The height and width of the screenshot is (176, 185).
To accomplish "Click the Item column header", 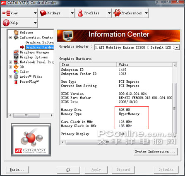I will [x=89, y=65].
